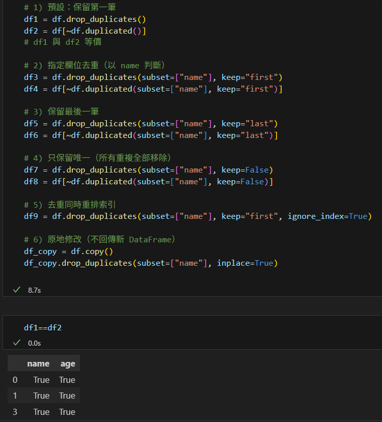Click the df6 assignment line with keep="last"
The width and height of the screenshot is (382, 422).
151,135
